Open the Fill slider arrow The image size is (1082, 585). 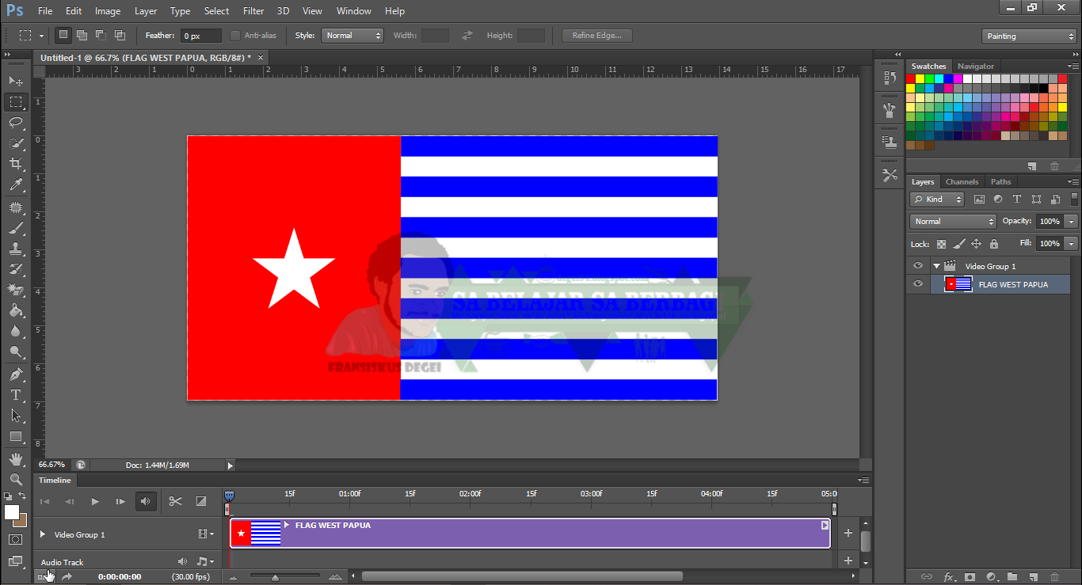tap(1072, 244)
